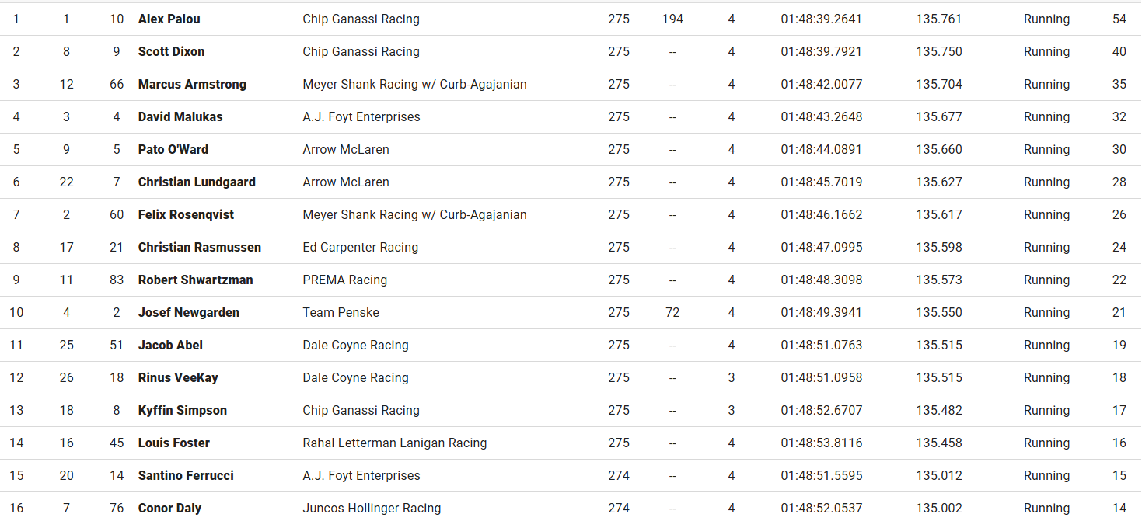Click Pato O'Ward's name
The height and width of the screenshot is (521, 1142).
(173, 150)
